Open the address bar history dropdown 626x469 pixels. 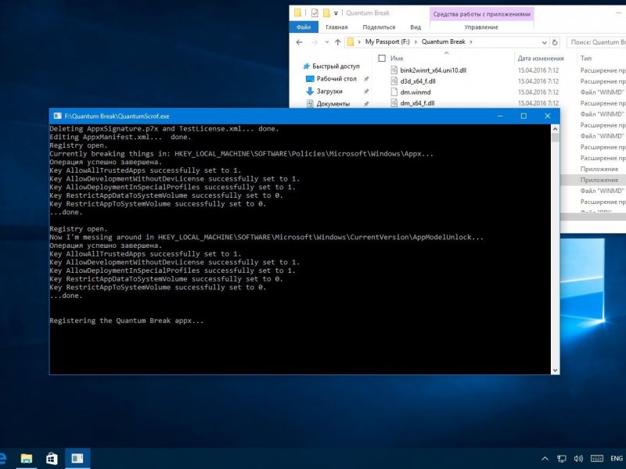544,42
